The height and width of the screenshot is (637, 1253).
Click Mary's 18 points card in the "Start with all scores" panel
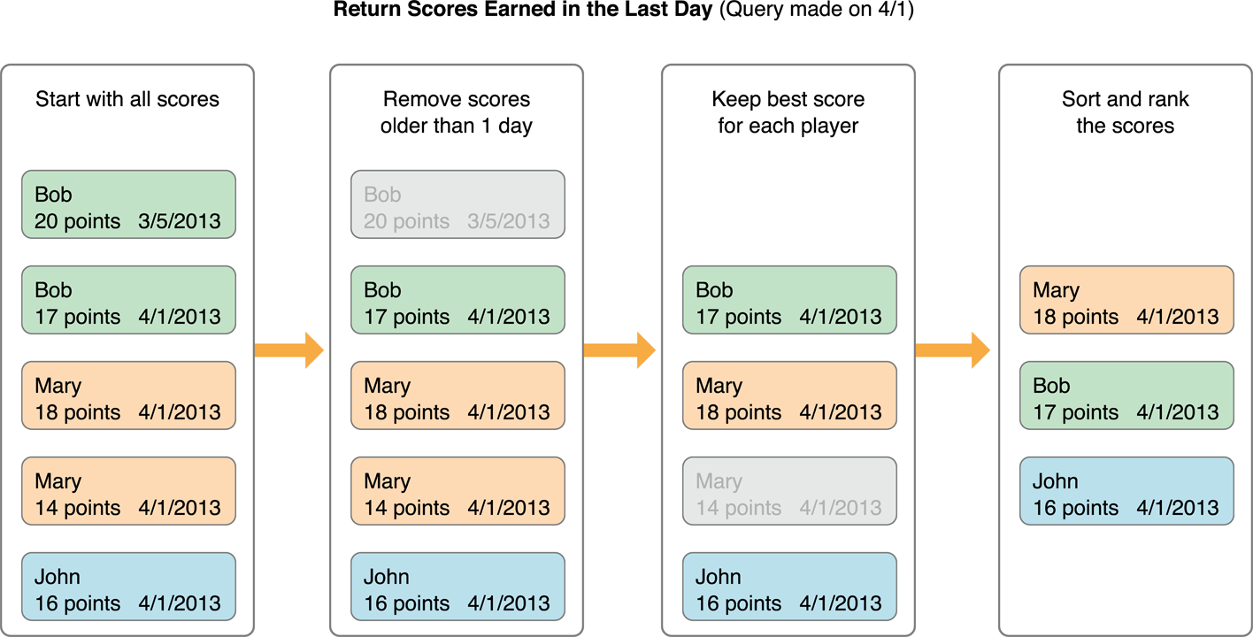point(129,395)
